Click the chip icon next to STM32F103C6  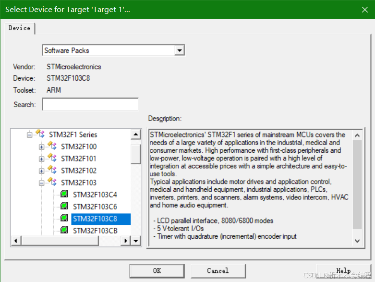pyautogui.click(x=64, y=206)
